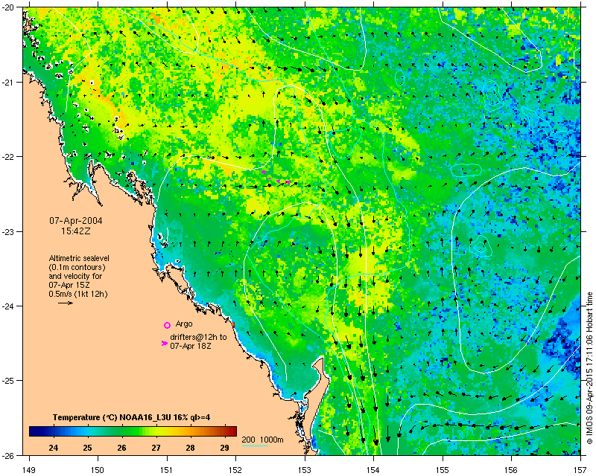This screenshot has width=596, height=476.
Task: Click the longitude axis label 153
Action: coord(305,469)
